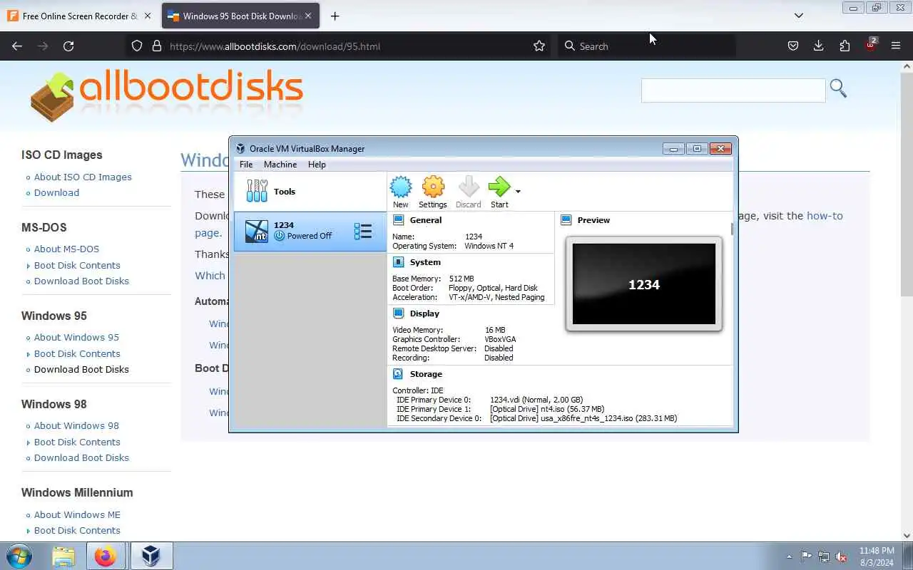Click the Firefox Search box
Viewport: 913px width, 570px height.
pyautogui.click(x=646, y=46)
